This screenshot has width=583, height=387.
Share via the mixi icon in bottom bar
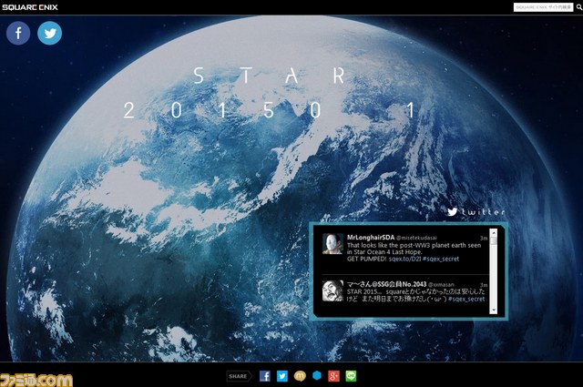tap(300, 376)
